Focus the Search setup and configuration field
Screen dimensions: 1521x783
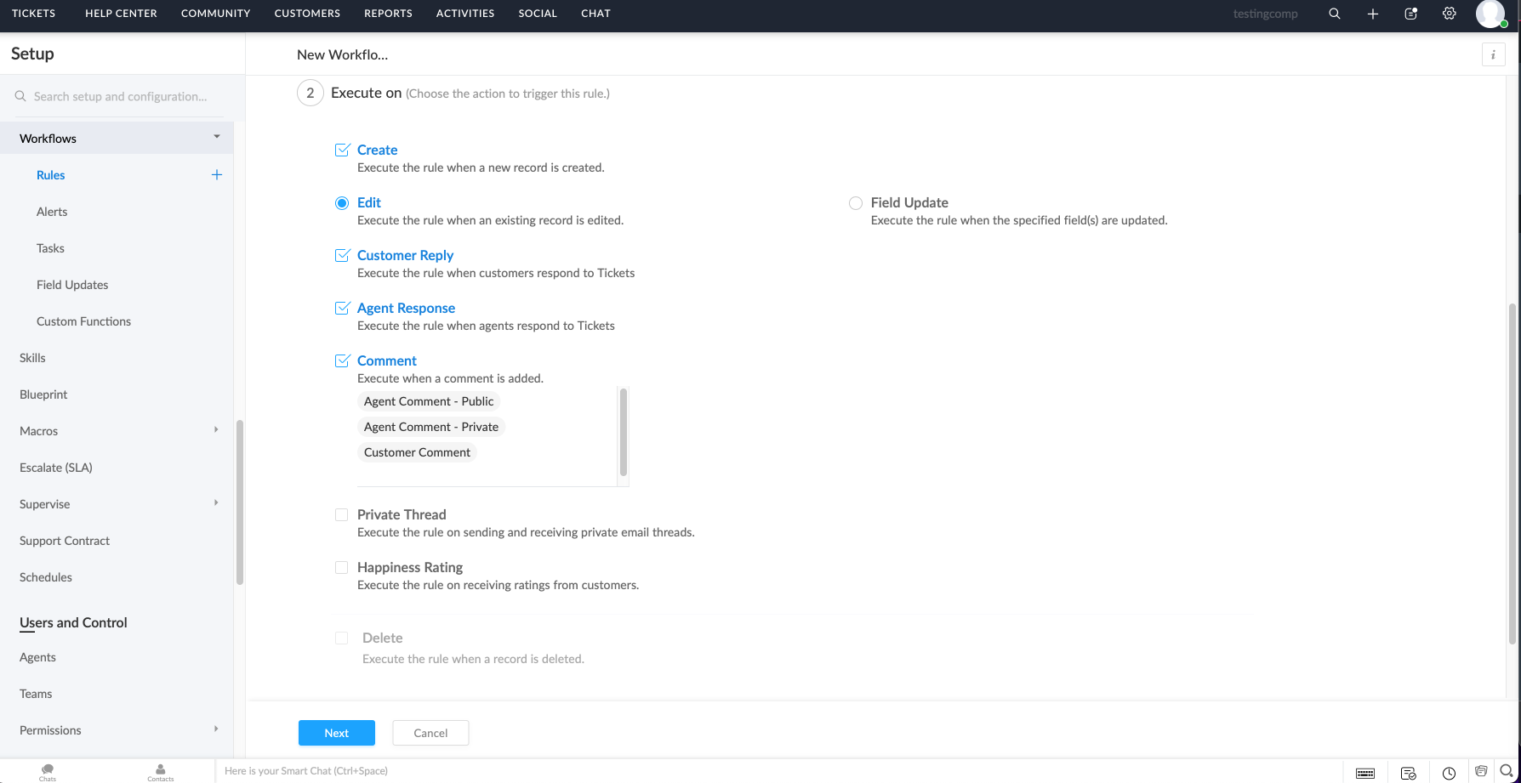(x=119, y=97)
